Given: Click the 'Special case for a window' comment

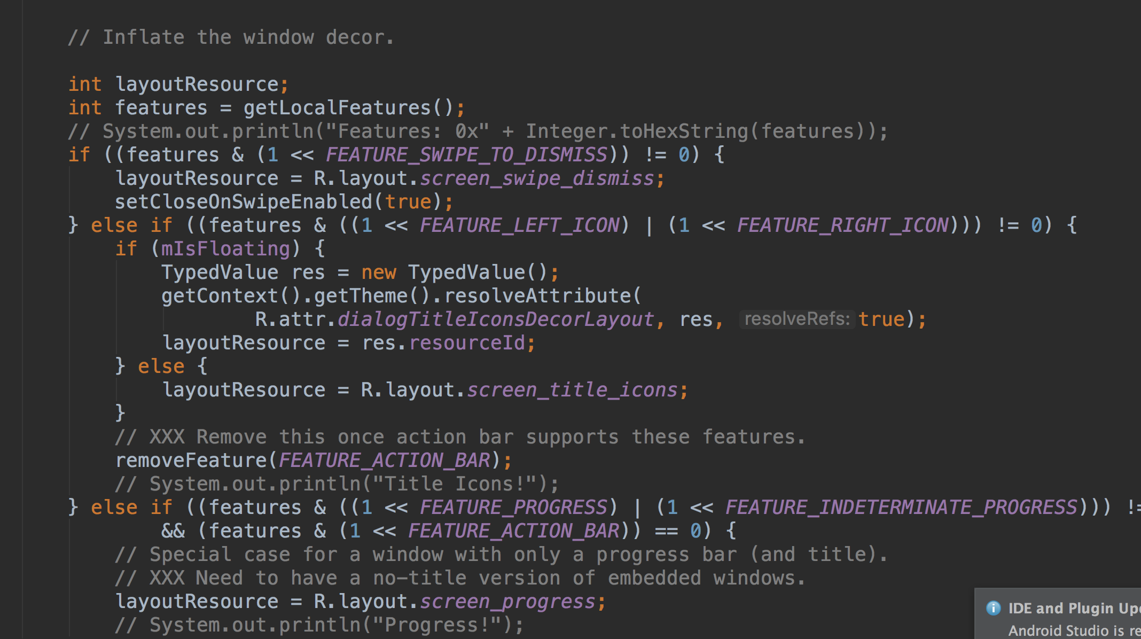Looking at the screenshot, I should [x=502, y=555].
